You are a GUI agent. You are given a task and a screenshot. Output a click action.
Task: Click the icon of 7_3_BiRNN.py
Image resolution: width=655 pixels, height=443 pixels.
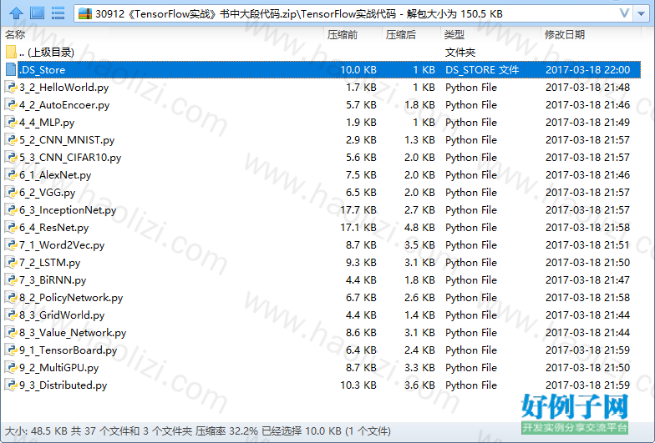10,280
